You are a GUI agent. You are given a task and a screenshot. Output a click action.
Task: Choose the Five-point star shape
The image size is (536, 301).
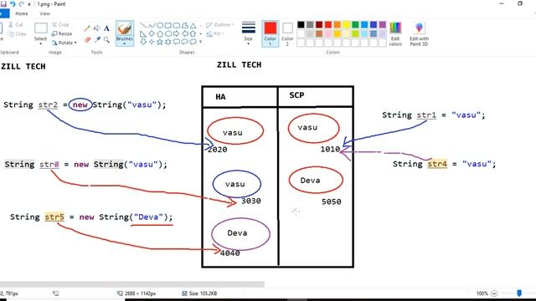160,42
